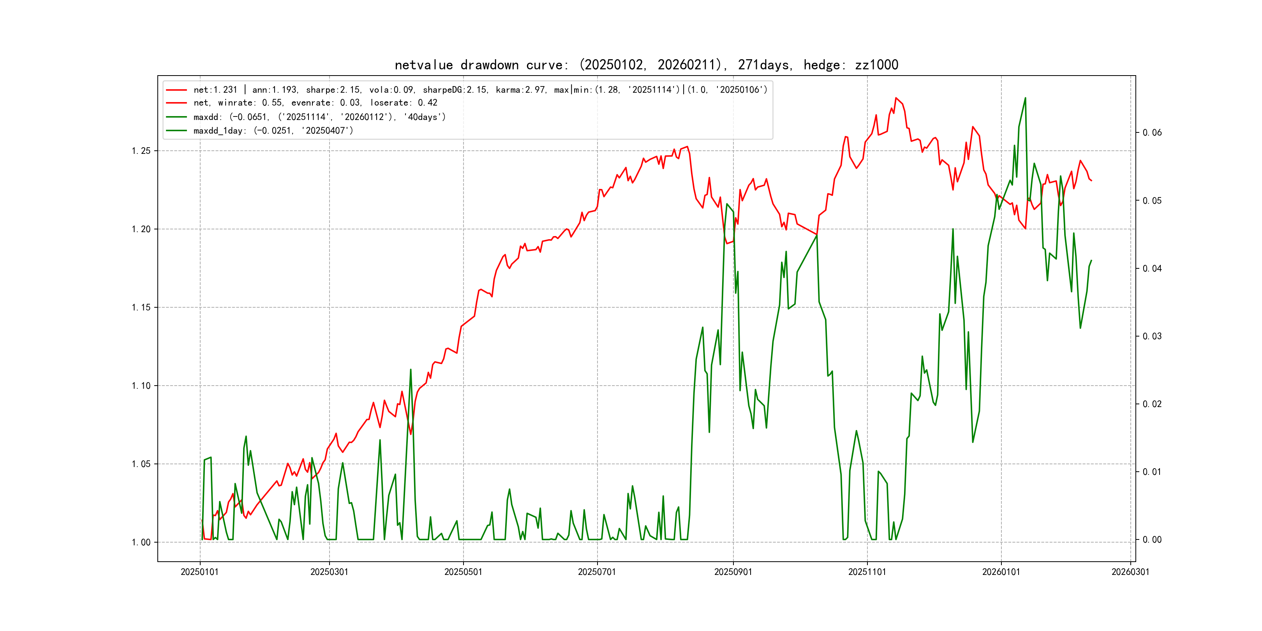The height and width of the screenshot is (631, 1262).
Task: Click the red line swatch beside 'net:1.231'
Action: click(176, 90)
